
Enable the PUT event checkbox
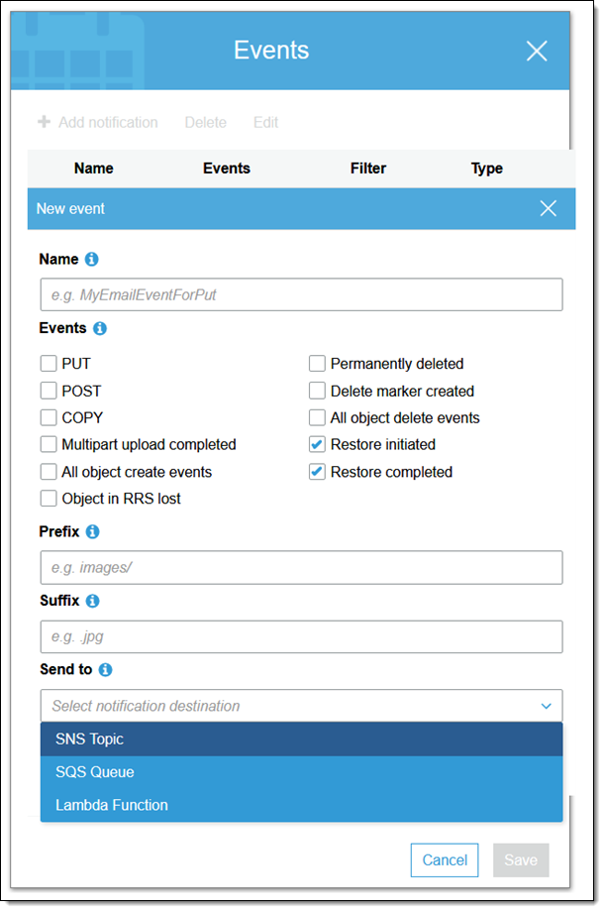[x=49, y=364]
